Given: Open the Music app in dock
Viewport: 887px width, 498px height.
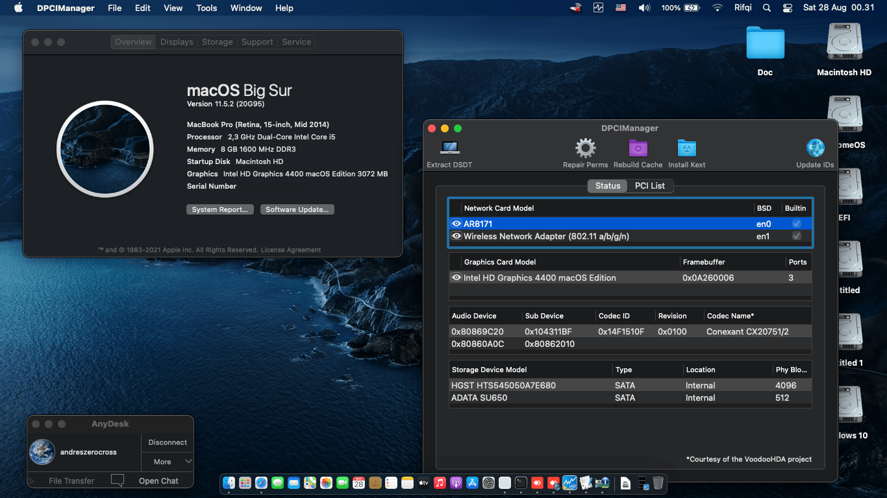Looking at the screenshot, I should click(440, 482).
